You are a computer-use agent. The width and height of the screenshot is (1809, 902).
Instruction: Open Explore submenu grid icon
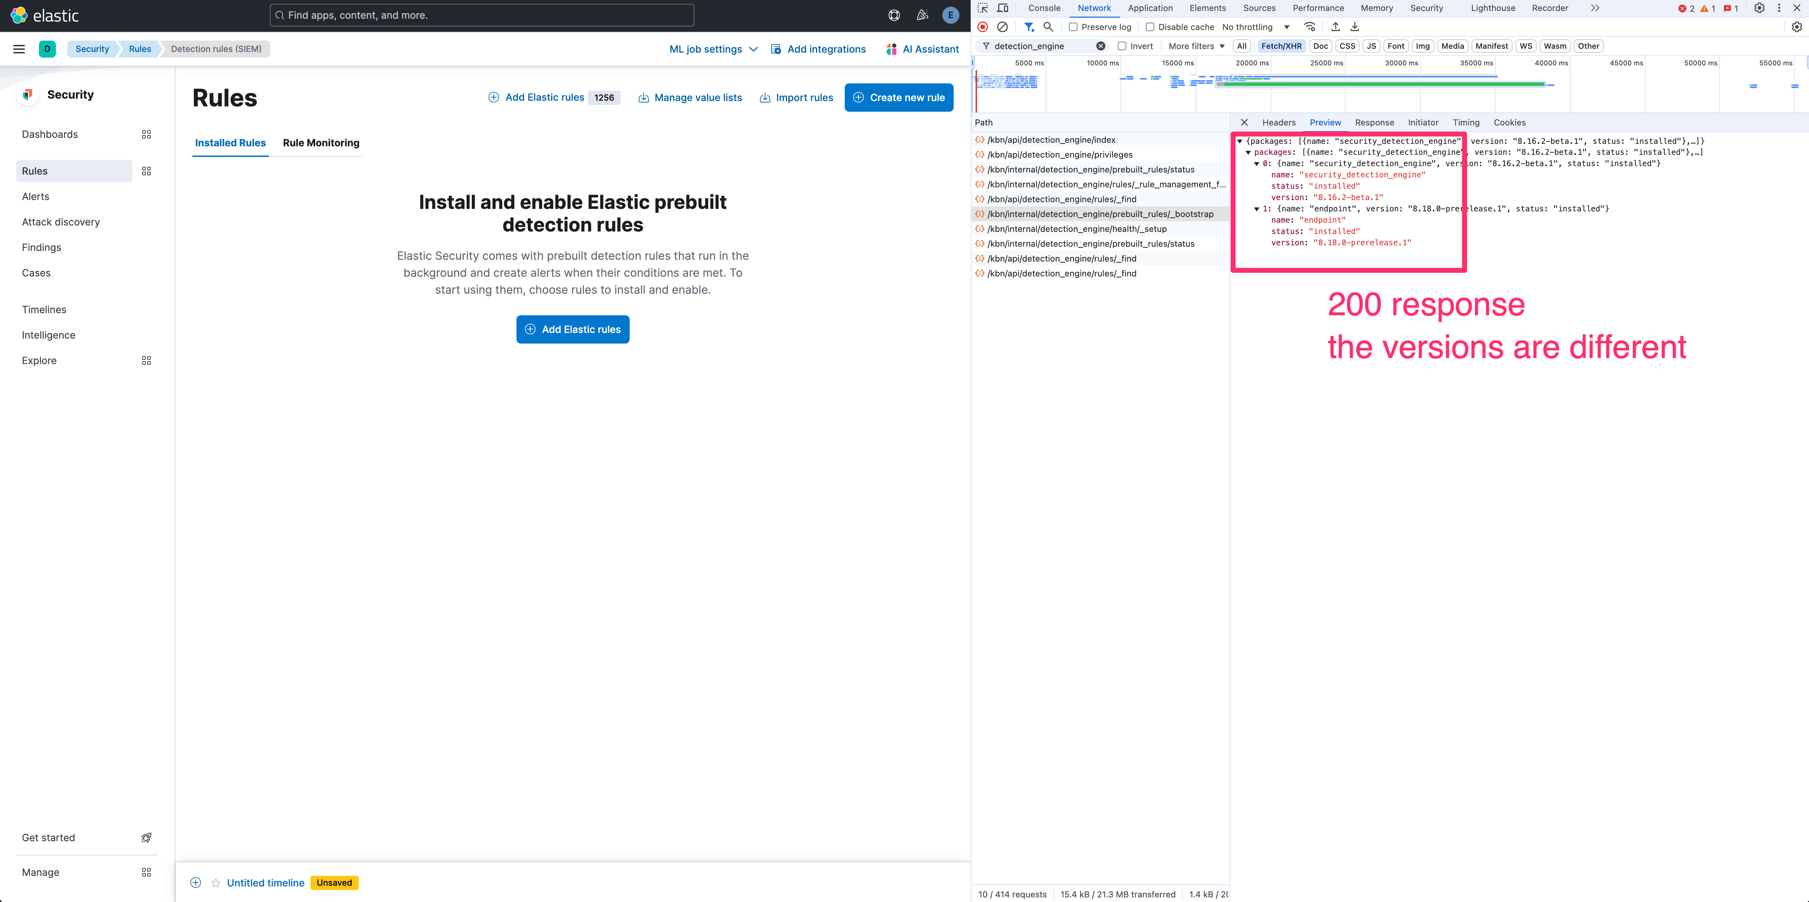(x=146, y=361)
